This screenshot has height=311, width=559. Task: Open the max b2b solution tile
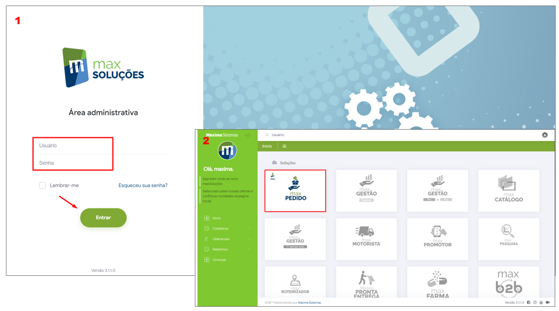click(509, 282)
